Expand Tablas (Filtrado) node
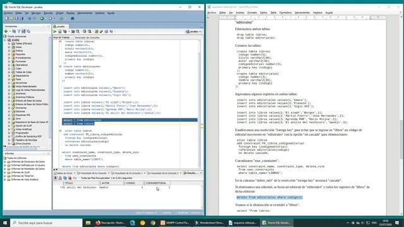This screenshot has width=404, height=227. pos(9,44)
